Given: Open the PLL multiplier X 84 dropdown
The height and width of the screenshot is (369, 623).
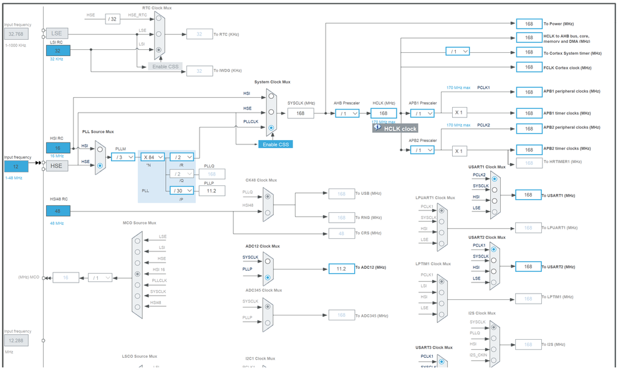Looking at the screenshot, I should coord(153,157).
